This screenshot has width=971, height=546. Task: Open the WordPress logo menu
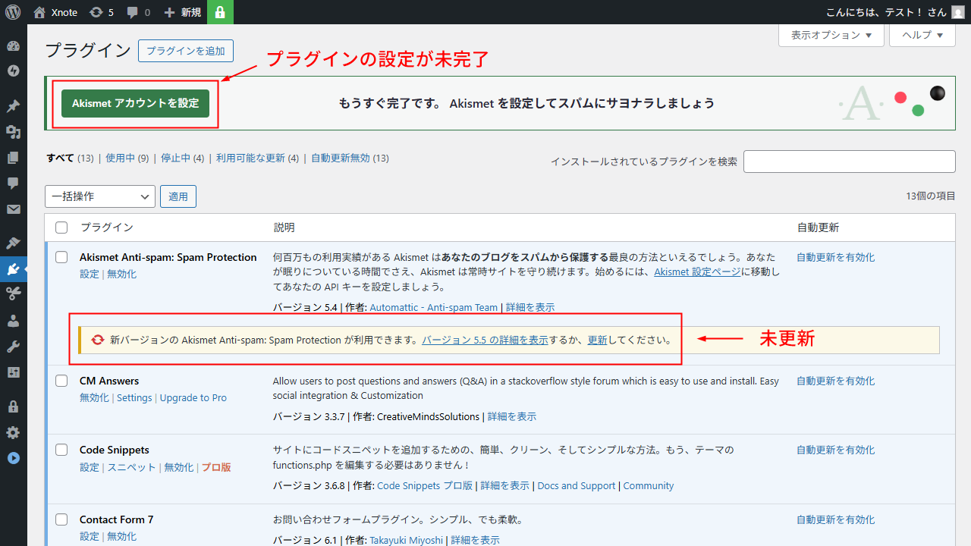click(13, 12)
